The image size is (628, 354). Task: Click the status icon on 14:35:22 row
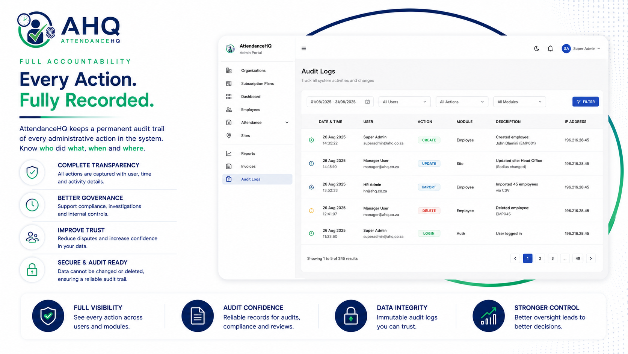pyautogui.click(x=311, y=140)
